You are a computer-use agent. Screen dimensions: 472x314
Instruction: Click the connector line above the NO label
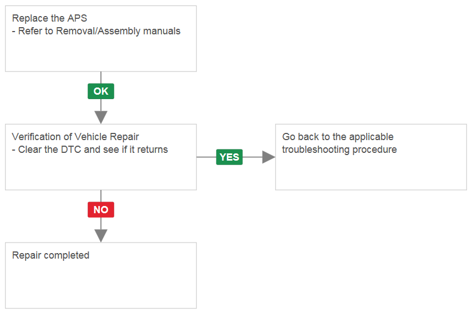[x=101, y=196]
